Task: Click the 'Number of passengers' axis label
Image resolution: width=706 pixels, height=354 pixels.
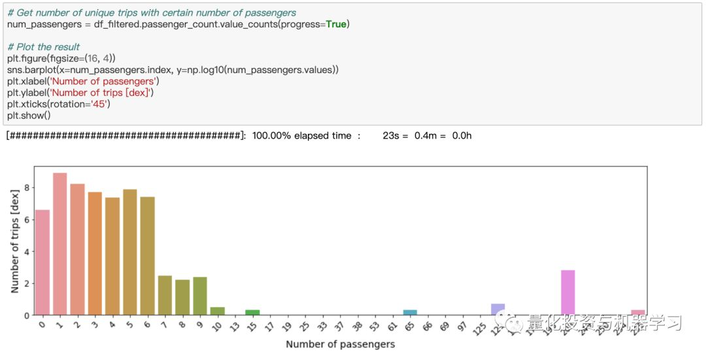Action: [341, 345]
